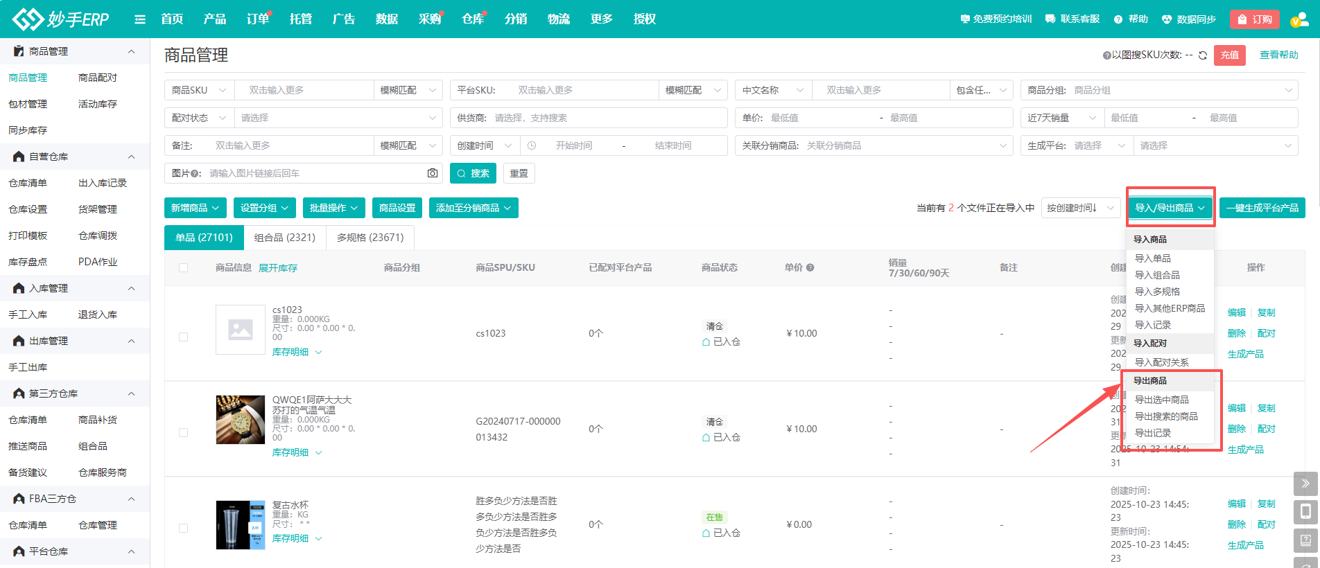Click the refresh icon beside SKU search count
The image size is (1320, 568).
pyautogui.click(x=1203, y=55)
